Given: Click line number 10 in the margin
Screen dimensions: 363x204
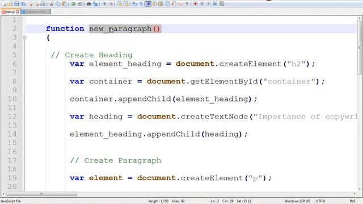Looking at the screenshot, I should pos(12,99).
